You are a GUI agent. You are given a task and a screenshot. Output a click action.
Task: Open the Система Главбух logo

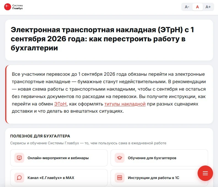(x=14, y=7)
